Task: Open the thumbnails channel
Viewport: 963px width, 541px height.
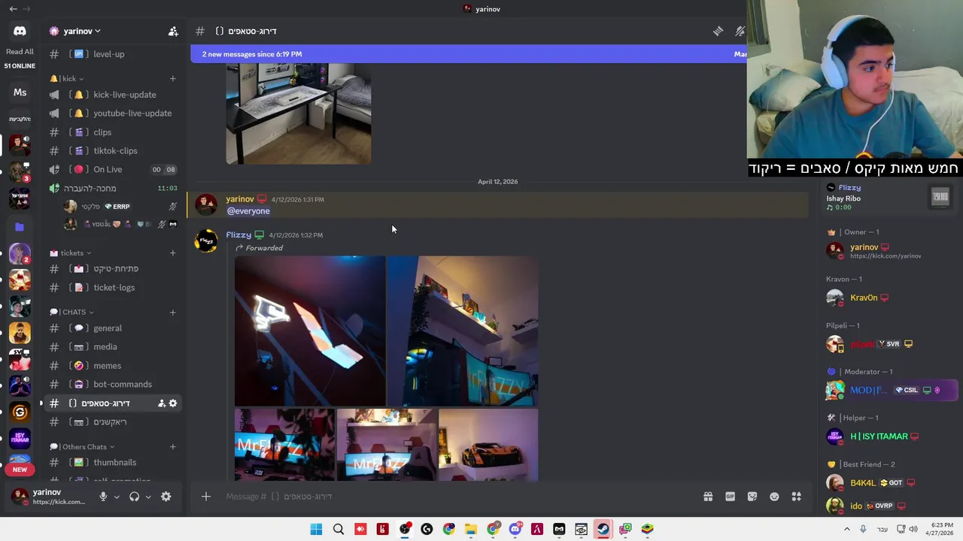Action: pos(113,463)
